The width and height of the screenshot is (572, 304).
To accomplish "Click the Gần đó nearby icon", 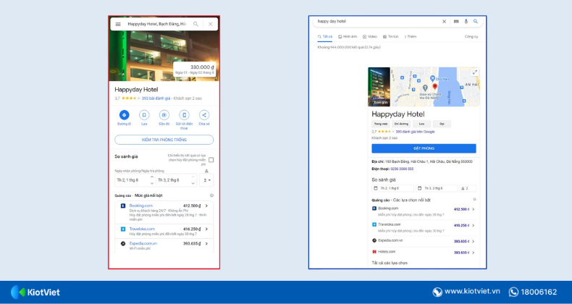I will pyautogui.click(x=164, y=115).
